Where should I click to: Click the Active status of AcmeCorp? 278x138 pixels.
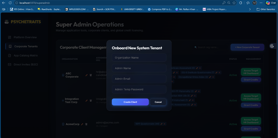coord(233,124)
